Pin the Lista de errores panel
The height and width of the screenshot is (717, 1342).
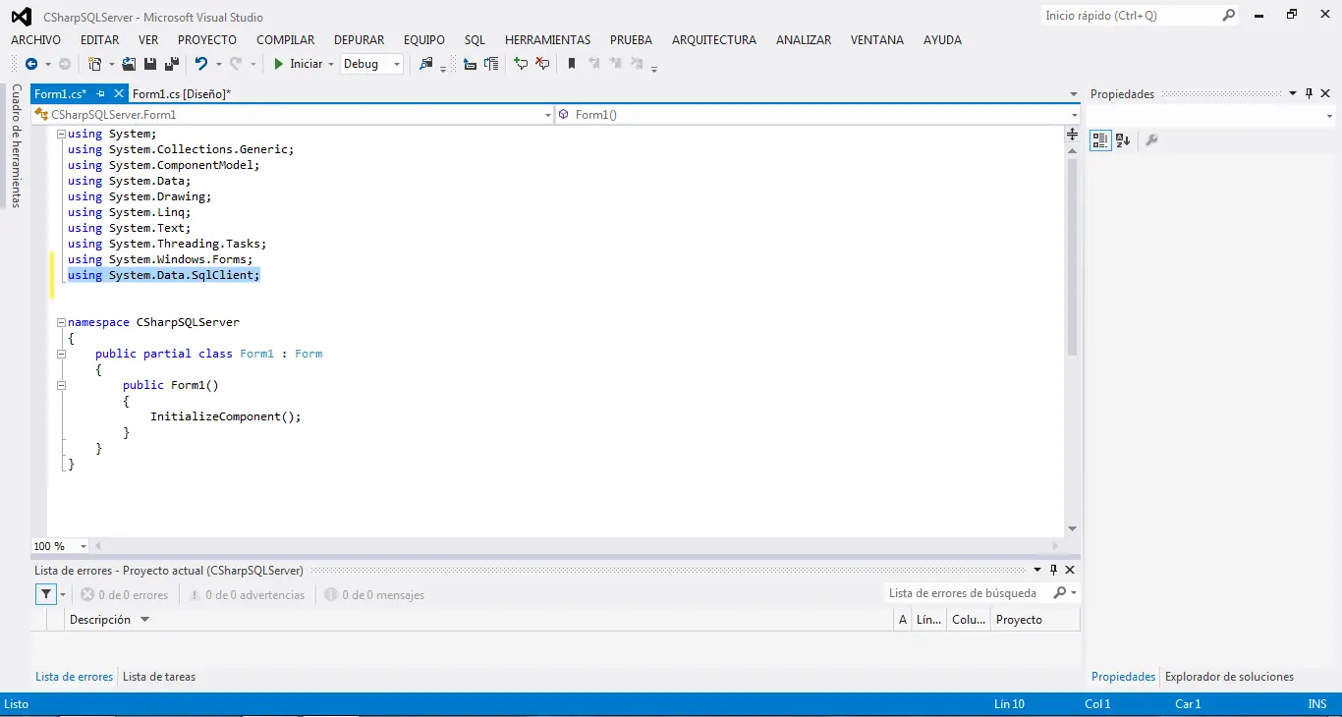tap(1053, 570)
